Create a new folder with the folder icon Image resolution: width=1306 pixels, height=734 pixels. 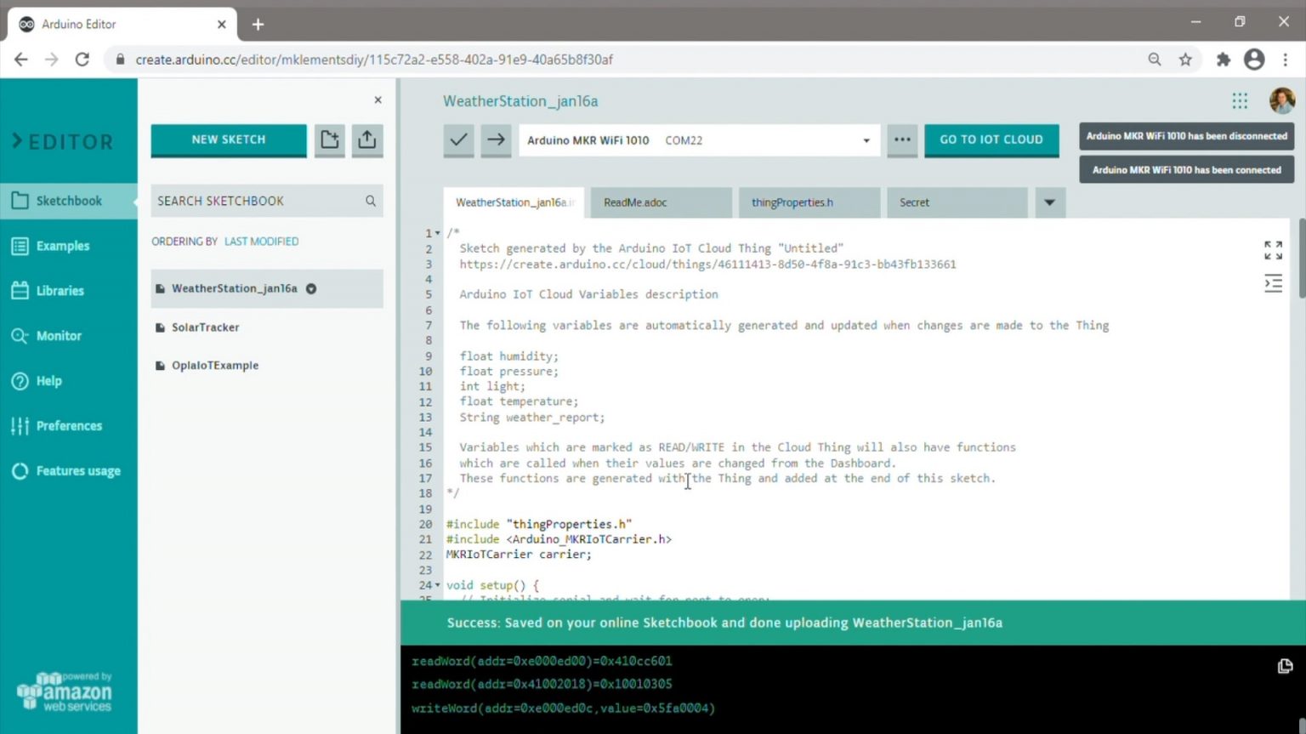330,139
